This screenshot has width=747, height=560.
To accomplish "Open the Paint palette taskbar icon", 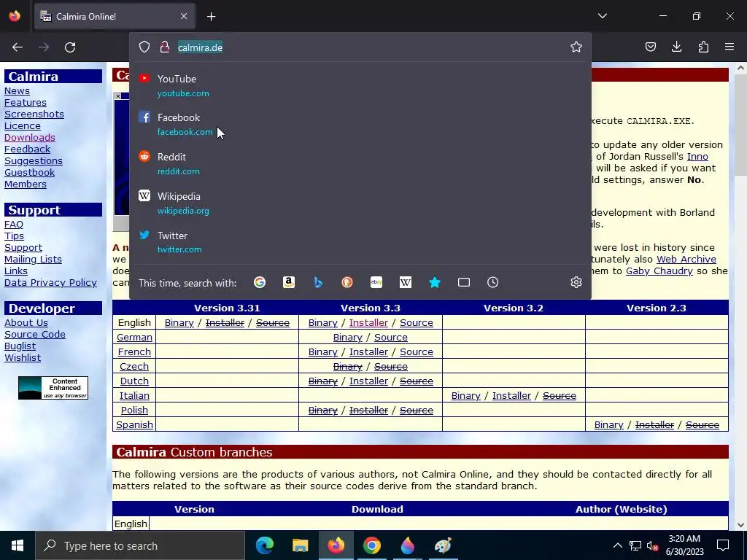I will click(443, 545).
